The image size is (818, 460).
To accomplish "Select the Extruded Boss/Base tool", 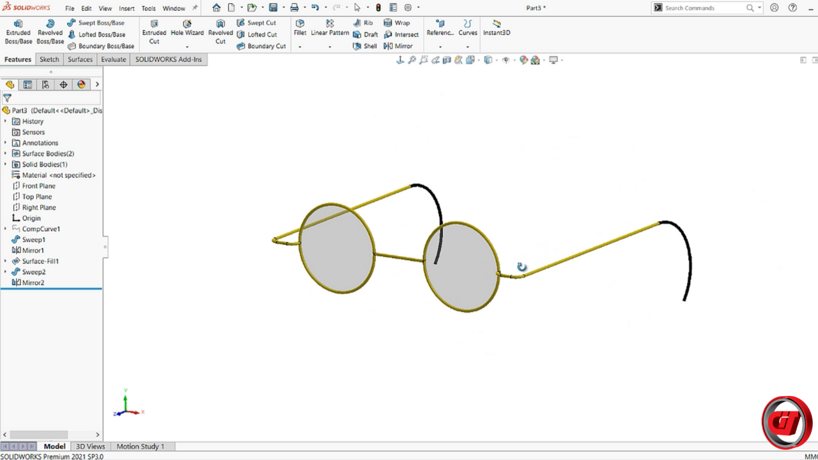I will pos(18,32).
